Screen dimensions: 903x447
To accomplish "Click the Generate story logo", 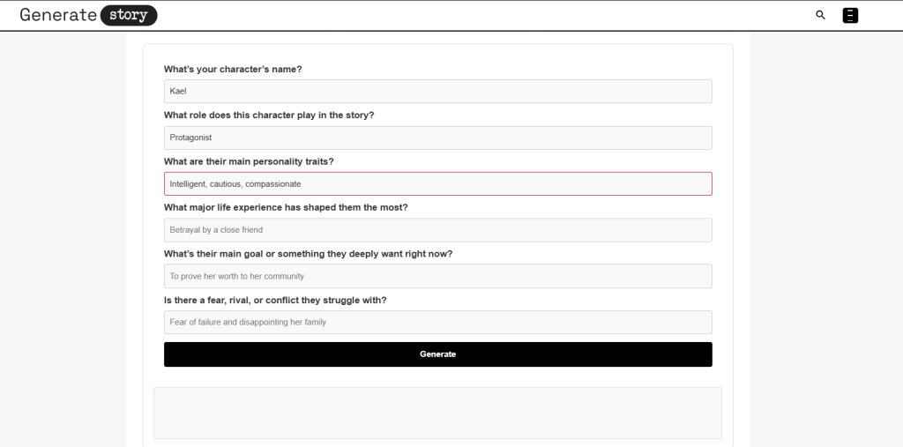I will (88, 15).
